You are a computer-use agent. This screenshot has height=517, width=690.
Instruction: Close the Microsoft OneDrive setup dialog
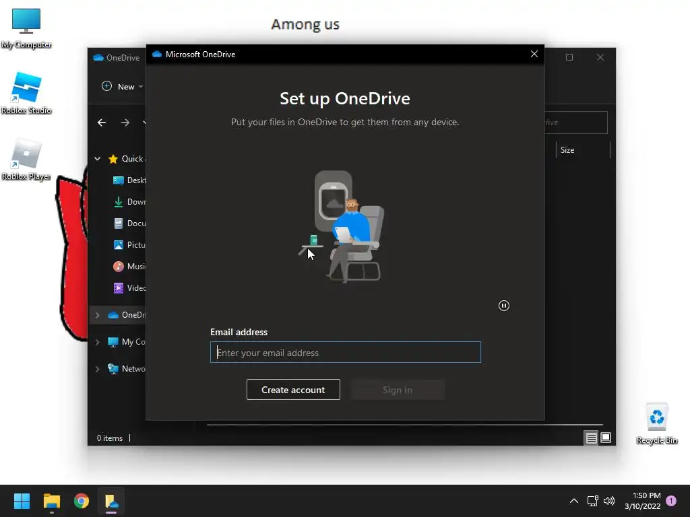tap(534, 54)
